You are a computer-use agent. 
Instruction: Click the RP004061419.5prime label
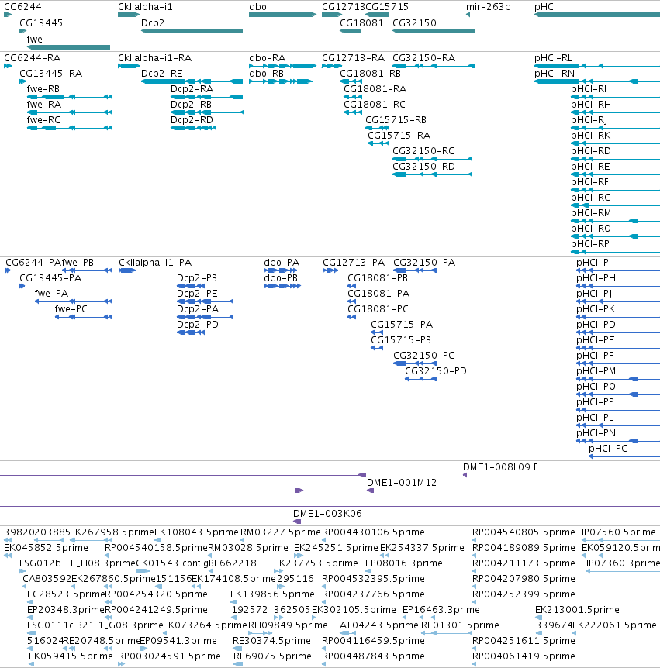click(x=524, y=656)
